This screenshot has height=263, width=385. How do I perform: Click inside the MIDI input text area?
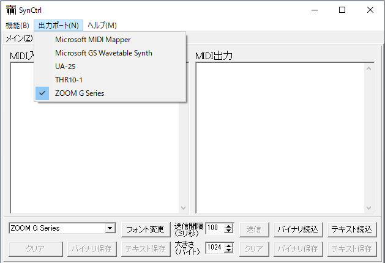[x=95, y=157]
